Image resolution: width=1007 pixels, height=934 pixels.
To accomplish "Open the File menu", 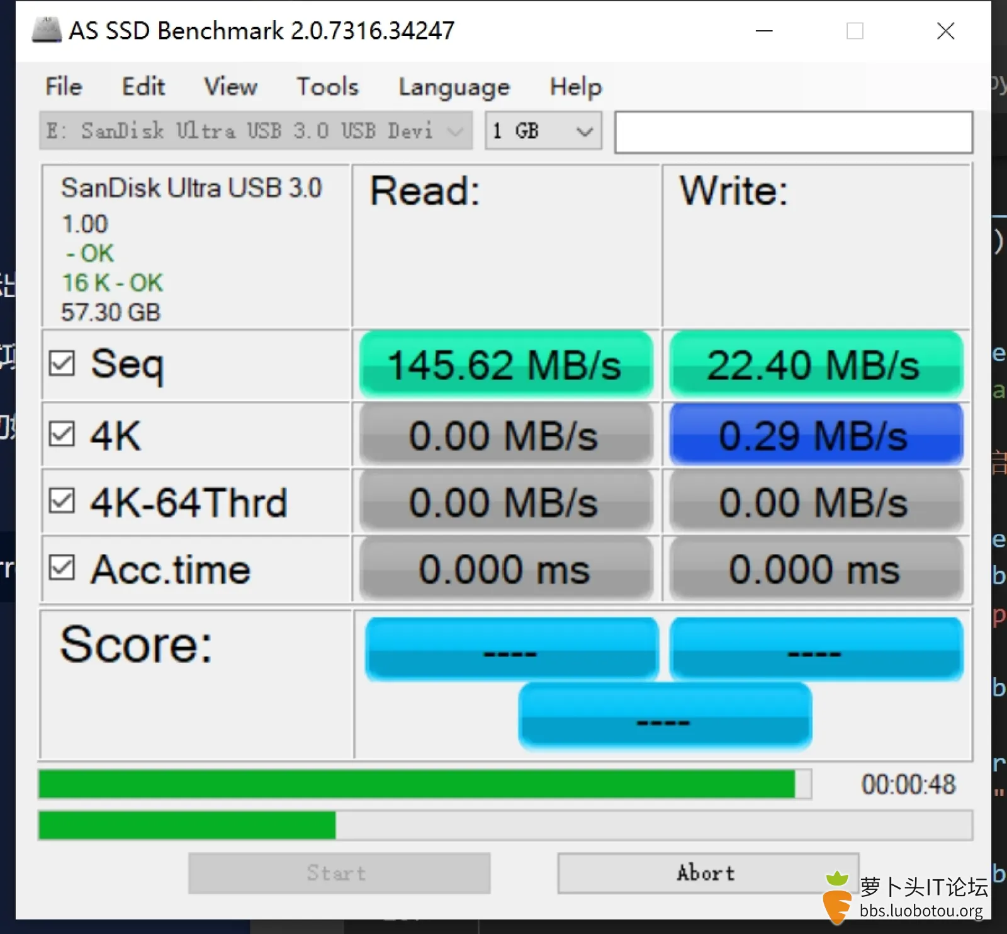I will coord(64,87).
